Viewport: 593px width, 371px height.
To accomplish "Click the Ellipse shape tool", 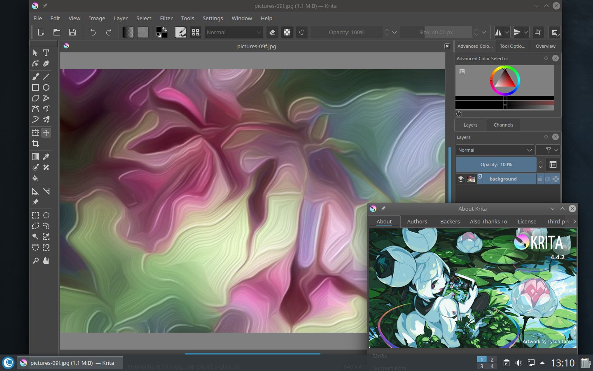I will pos(46,87).
